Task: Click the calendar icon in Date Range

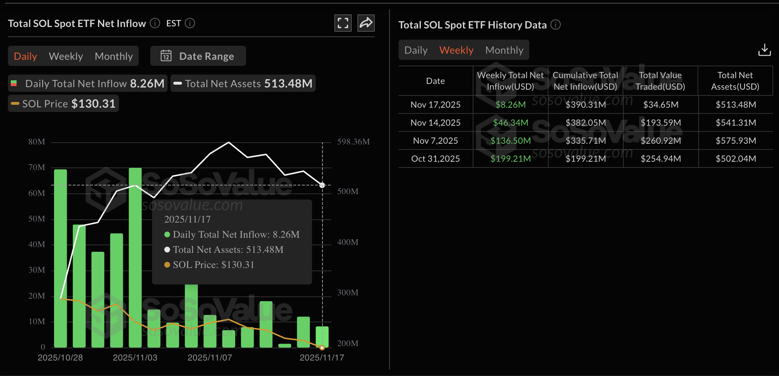Action: point(166,56)
